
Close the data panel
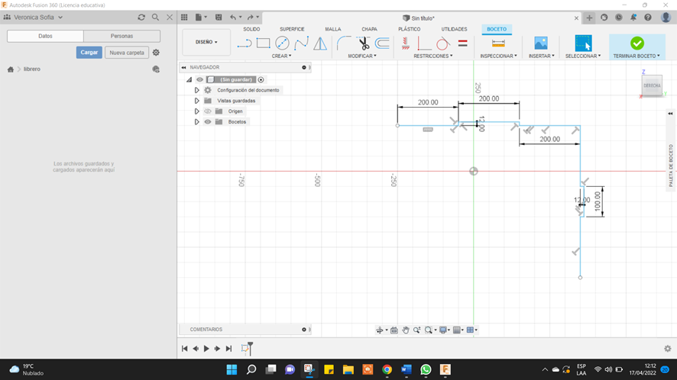[170, 18]
